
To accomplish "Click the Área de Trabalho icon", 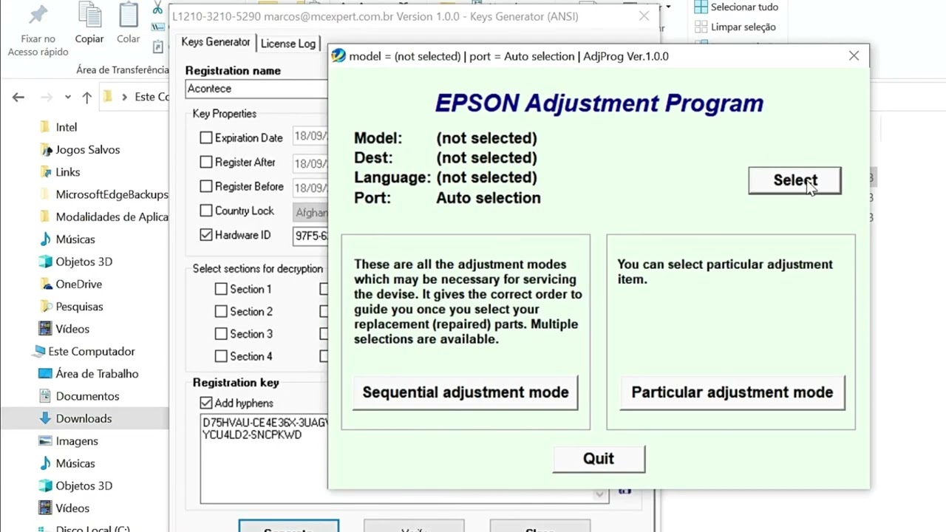I will pos(45,374).
